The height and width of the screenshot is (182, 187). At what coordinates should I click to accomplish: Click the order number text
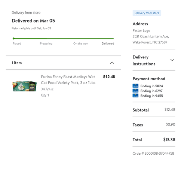pyautogui.click(x=153, y=154)
